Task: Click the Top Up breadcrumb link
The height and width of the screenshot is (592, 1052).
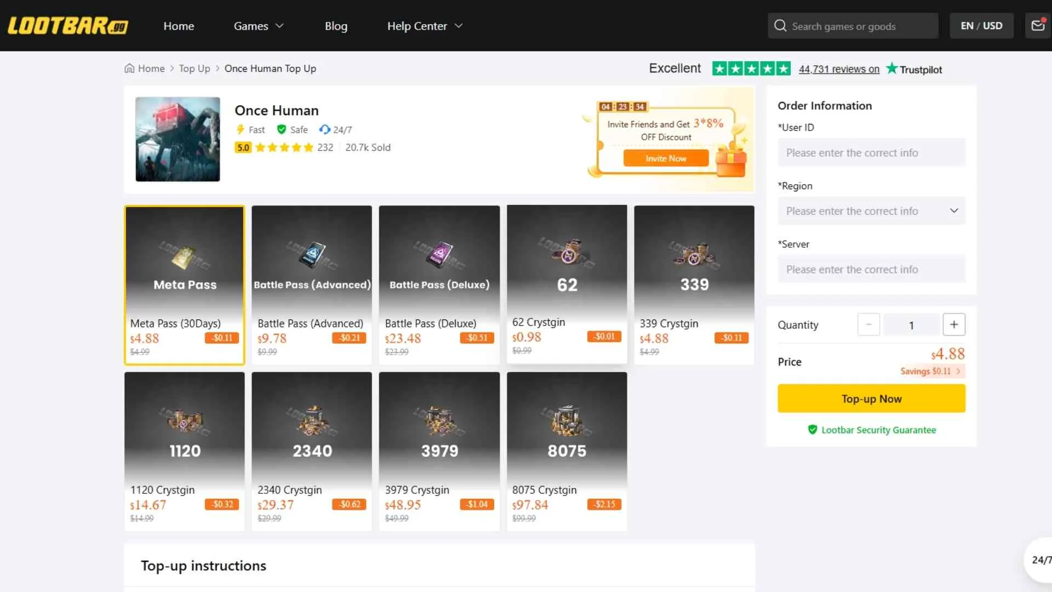Action: 195,69
